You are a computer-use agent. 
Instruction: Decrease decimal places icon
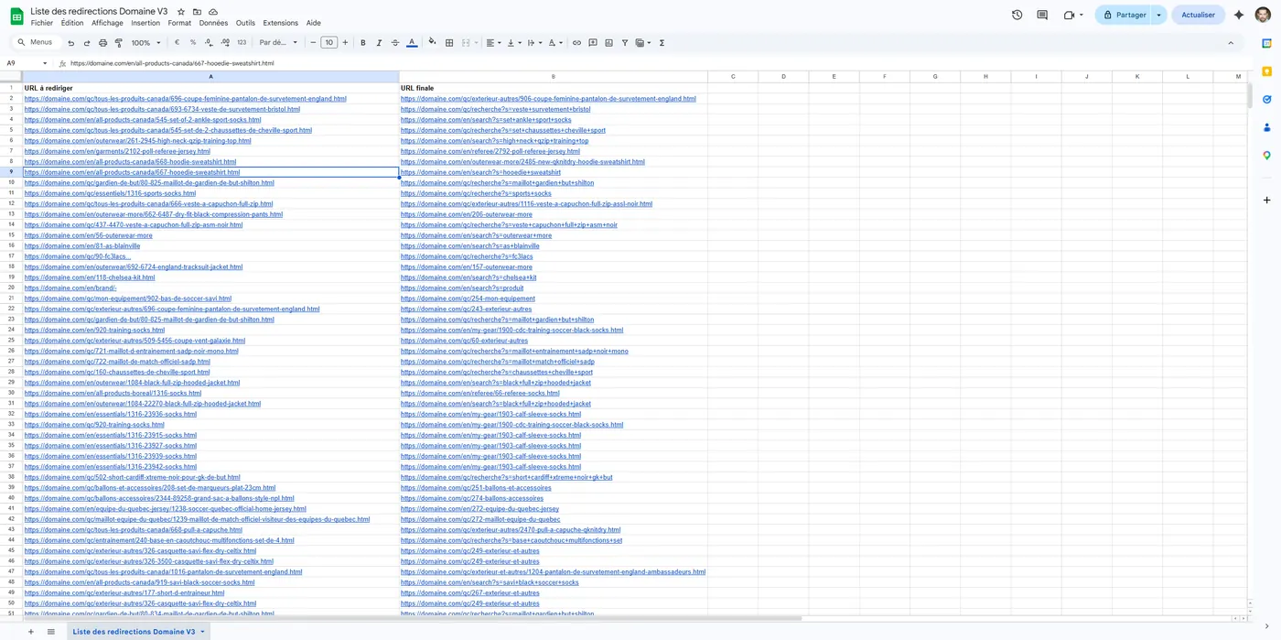[x=209, y=43]
